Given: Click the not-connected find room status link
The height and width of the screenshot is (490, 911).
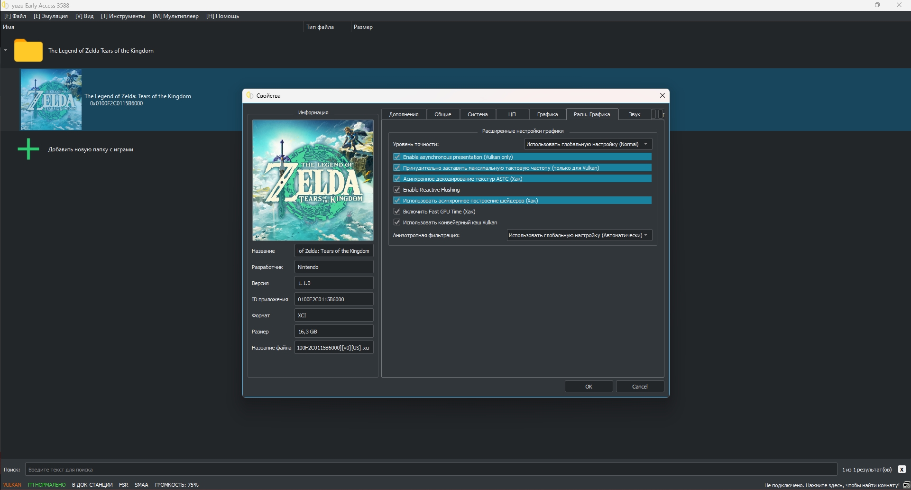Looking at the screenshot, I should 832,485.
